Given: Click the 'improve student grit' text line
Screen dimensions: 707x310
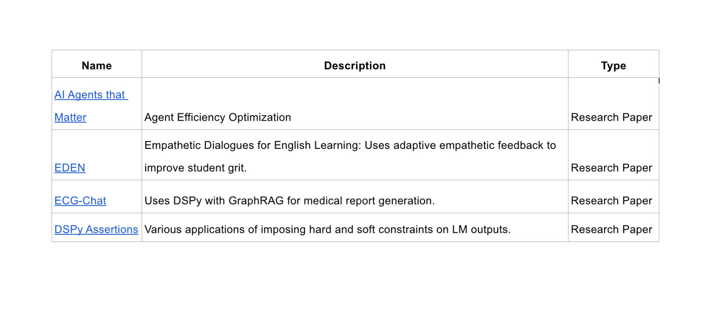Looking at the screenshot, I should click(x=195, y=168).
